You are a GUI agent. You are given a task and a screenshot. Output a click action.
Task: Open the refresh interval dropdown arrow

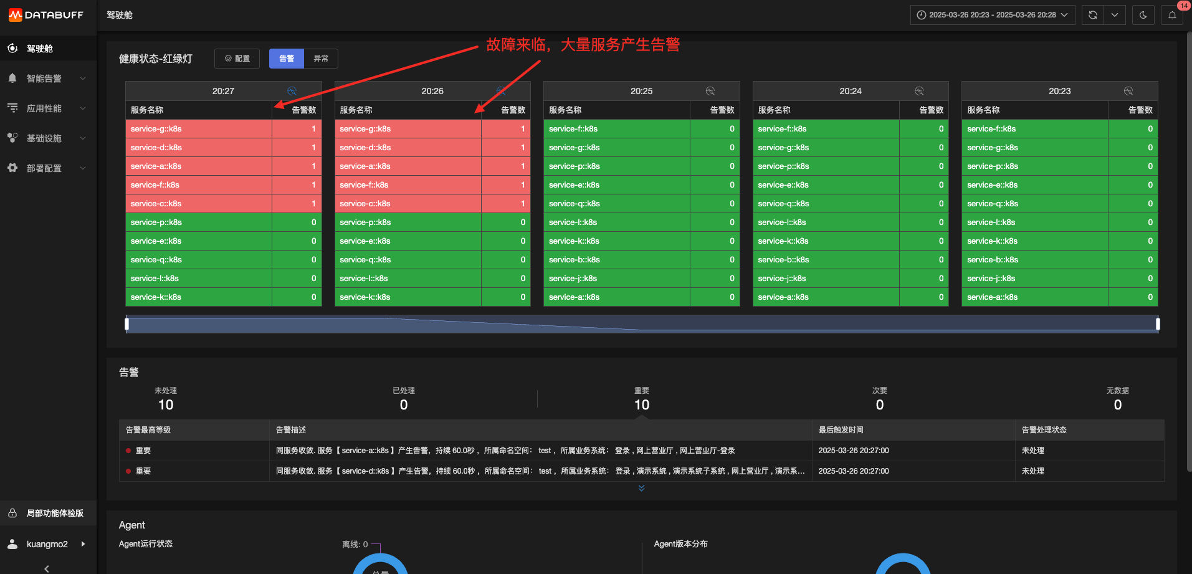[1115, 15]
